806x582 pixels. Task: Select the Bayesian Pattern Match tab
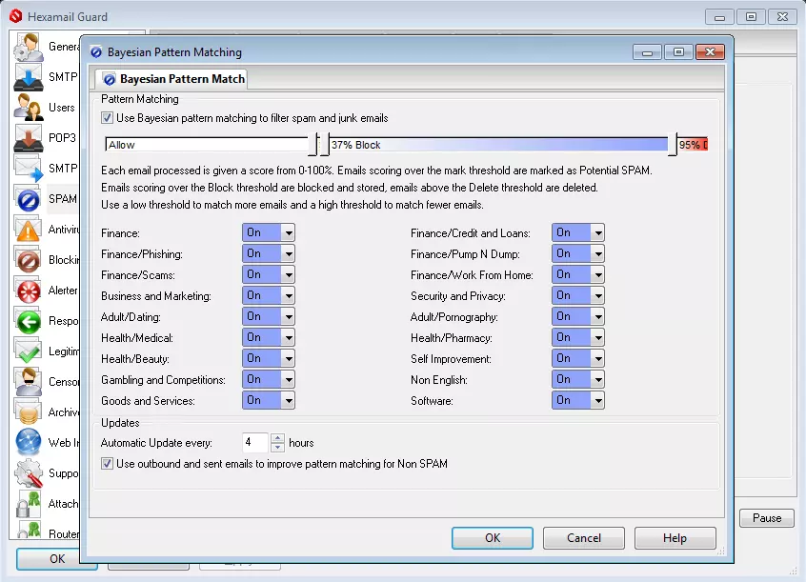(x=174, y=79)
